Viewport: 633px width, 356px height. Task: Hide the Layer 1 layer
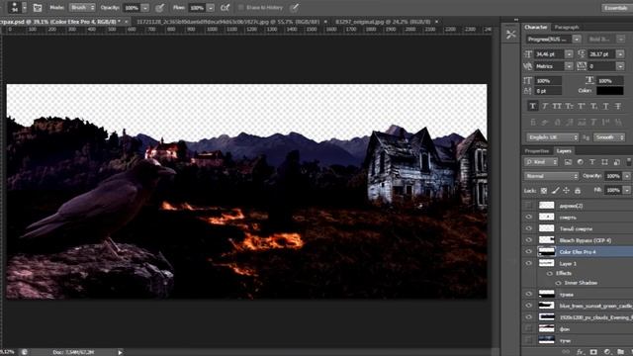529,263
